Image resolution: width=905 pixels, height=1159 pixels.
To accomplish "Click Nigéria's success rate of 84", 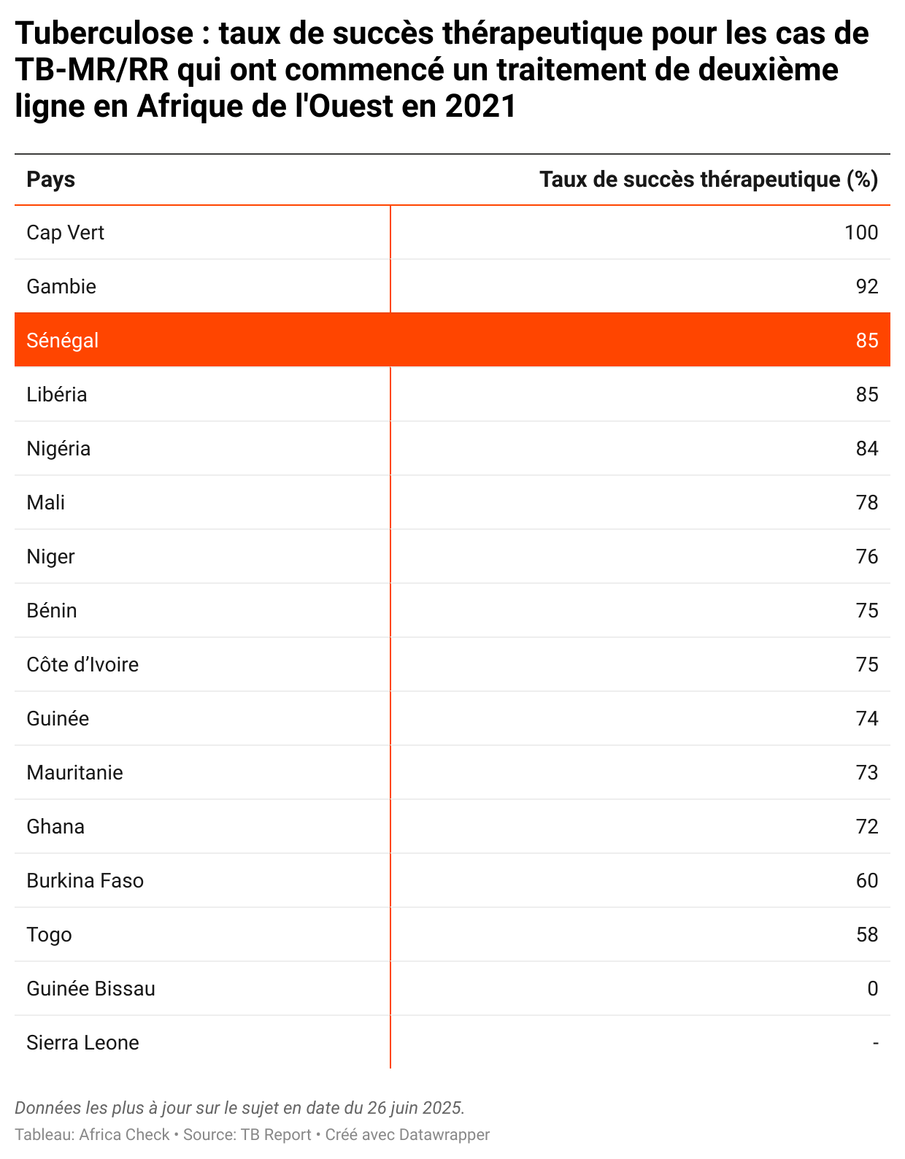I will 867,448.
